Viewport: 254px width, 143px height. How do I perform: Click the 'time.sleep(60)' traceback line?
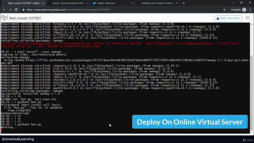coord(19,110)
